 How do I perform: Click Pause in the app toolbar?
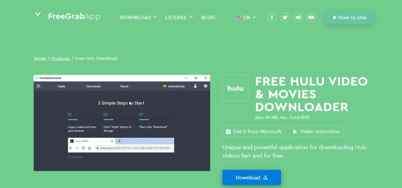[122, 86]
